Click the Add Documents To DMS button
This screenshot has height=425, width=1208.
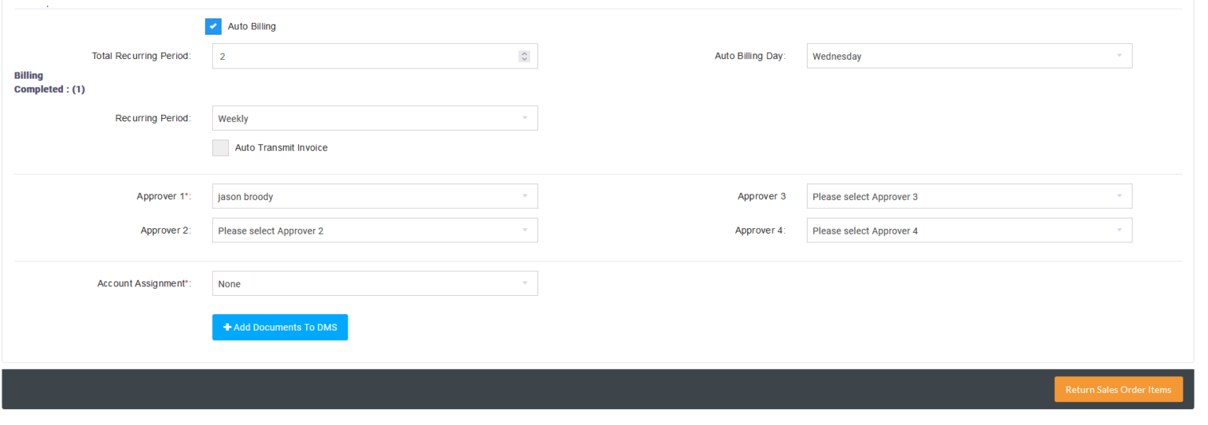click(280, 327)
